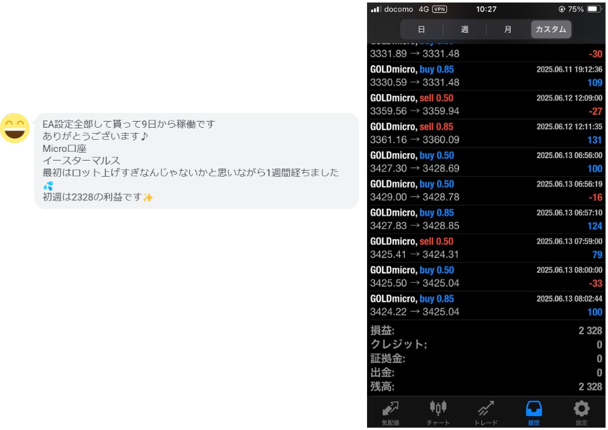Click the smiling emoji avatar
Screen dimensions: 608x430
pos(15,128)
